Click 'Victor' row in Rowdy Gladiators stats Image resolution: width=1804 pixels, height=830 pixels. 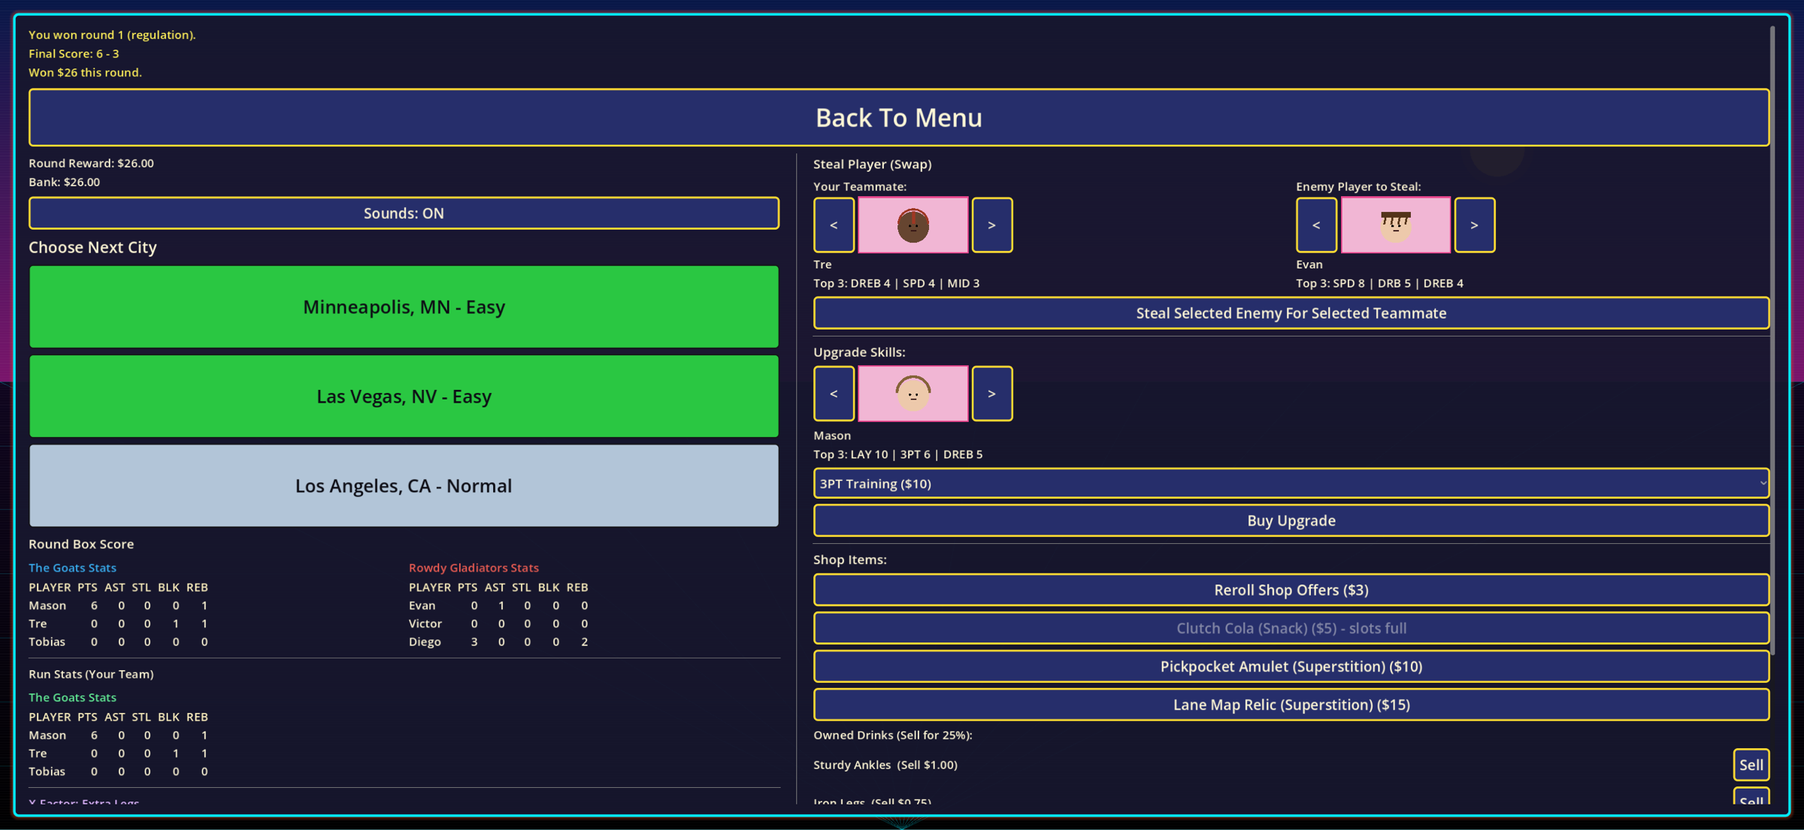pos(498,623)
